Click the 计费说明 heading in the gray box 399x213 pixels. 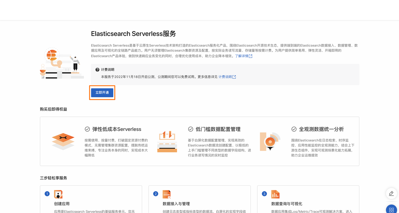108,70
